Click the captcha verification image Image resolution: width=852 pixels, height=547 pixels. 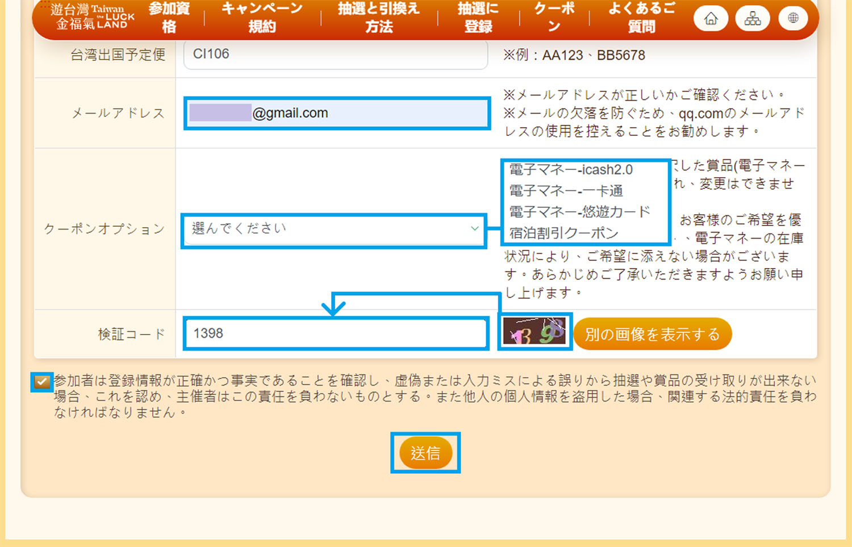click(534, 331)
